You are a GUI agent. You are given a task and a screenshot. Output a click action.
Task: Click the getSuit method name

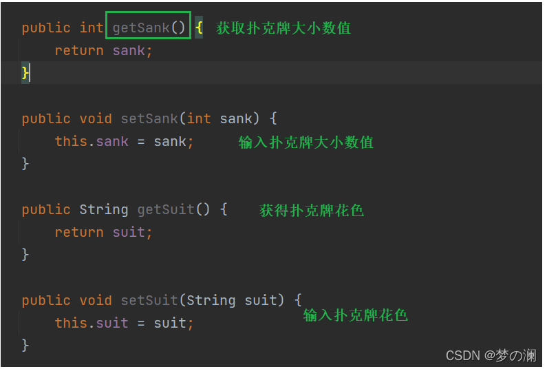pos(166,209)
